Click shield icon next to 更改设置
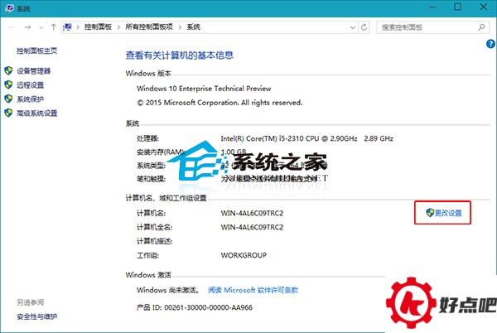 coord(430,213)
